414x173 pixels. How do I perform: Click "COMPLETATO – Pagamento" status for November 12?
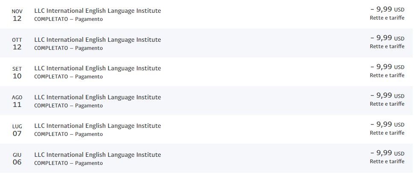tap(68, 19)
